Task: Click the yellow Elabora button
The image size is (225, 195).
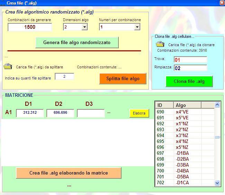Action: [139, 113]
